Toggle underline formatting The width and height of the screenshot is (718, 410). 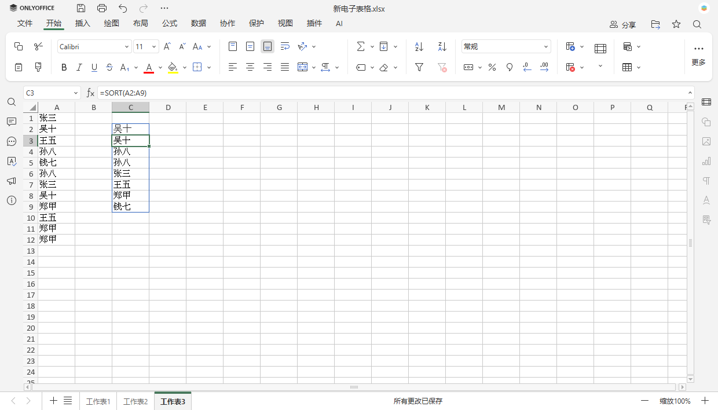coord(94,67)
